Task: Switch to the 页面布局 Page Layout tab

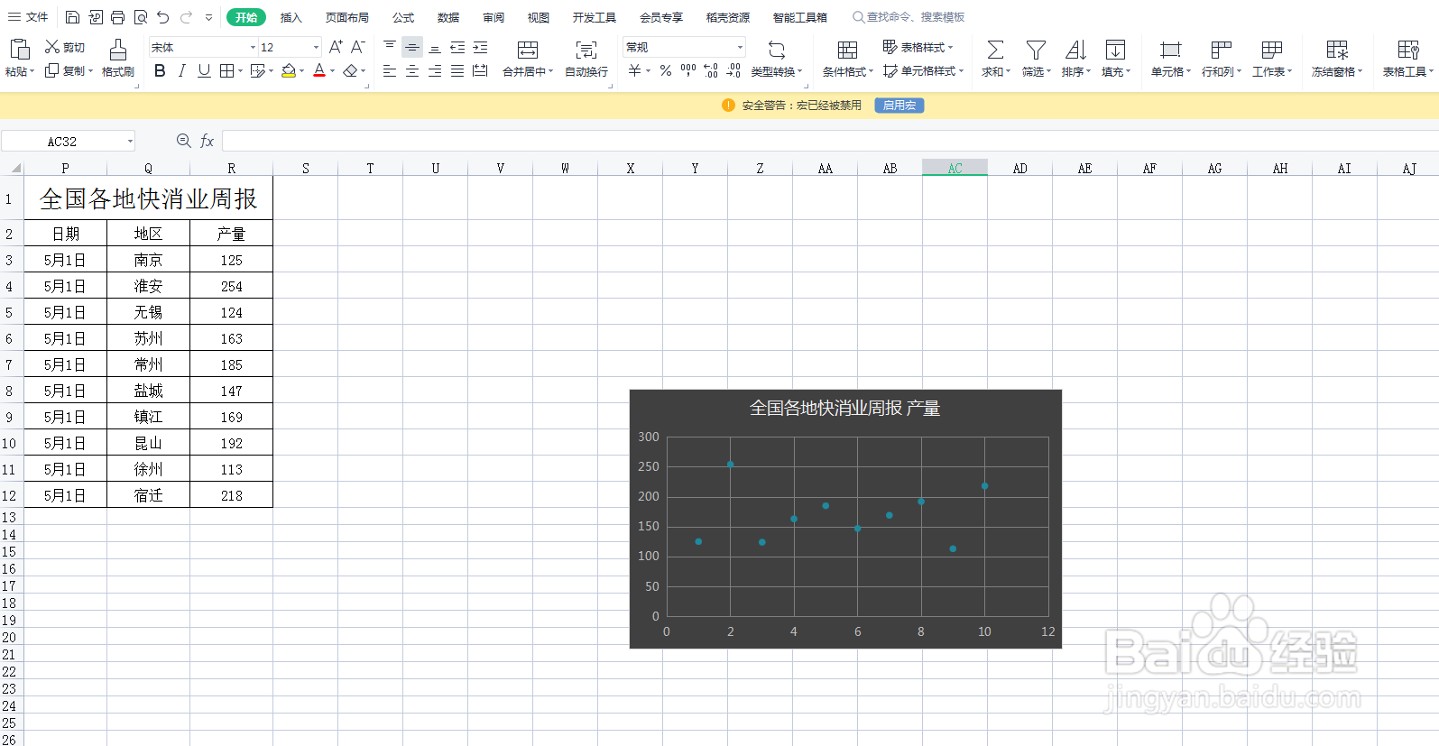Action: tap(347, 17)
